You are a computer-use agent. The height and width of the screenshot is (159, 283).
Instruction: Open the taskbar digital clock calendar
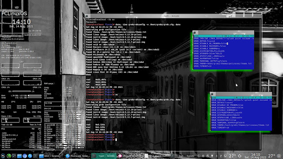(255, 156)
